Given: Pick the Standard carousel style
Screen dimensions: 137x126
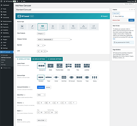Looking at the screenshot, I should click(41, 77).
